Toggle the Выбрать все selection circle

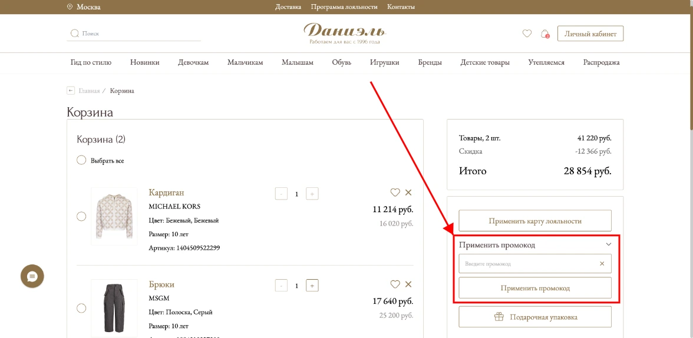click(81, 160)
